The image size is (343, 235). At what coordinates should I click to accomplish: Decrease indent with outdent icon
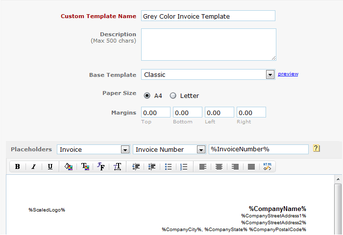(x=136, y=167)
